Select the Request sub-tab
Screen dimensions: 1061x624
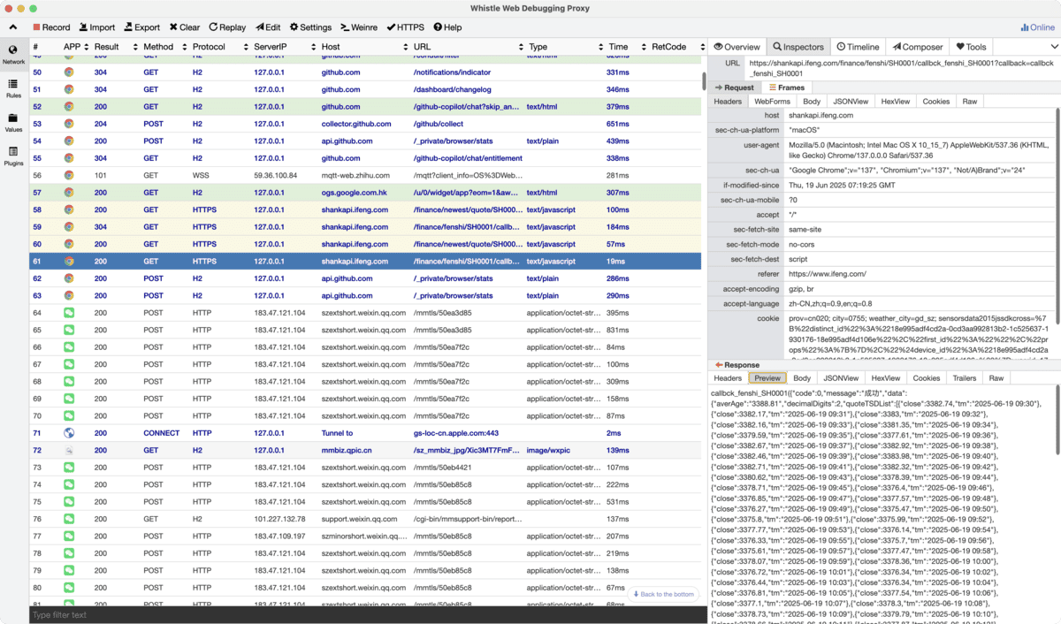(735, 88)
